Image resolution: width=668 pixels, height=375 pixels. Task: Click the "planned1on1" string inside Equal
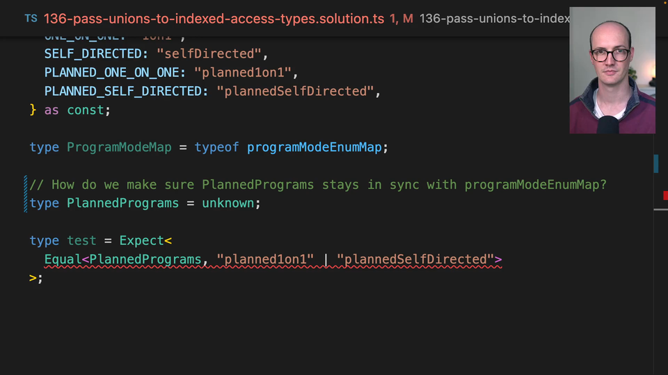[x=265, y=260]
